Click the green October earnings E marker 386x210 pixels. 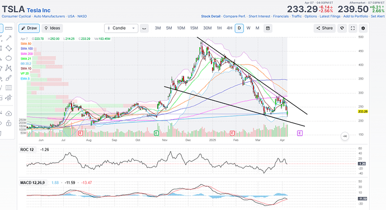[x=156, y=133]
